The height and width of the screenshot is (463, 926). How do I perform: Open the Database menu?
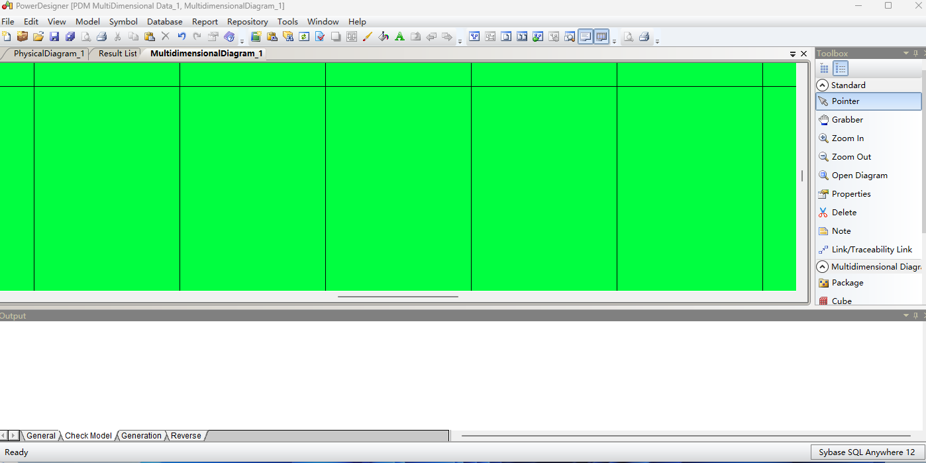[x=164, y=21]
